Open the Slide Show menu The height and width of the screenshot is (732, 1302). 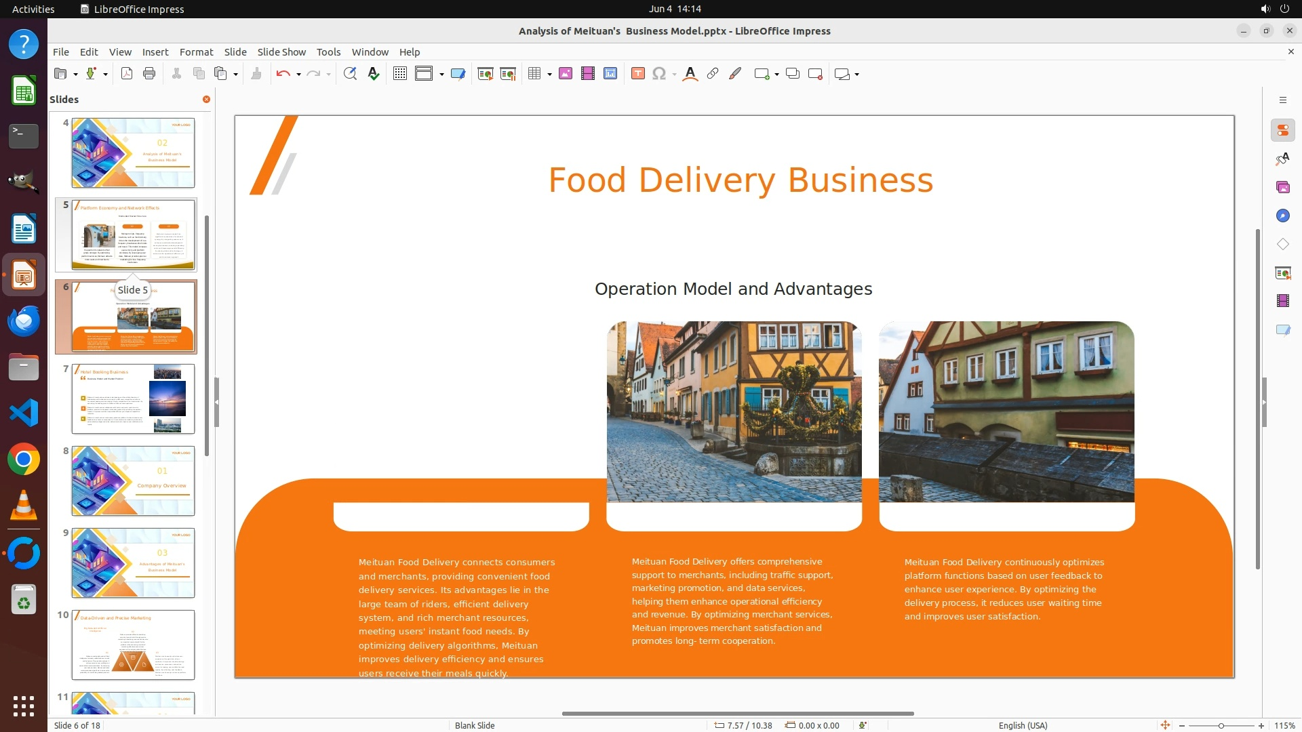[x=281, y=52]
